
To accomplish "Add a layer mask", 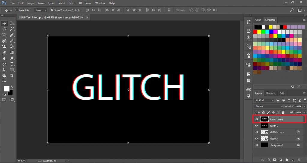I will [275, 160].
